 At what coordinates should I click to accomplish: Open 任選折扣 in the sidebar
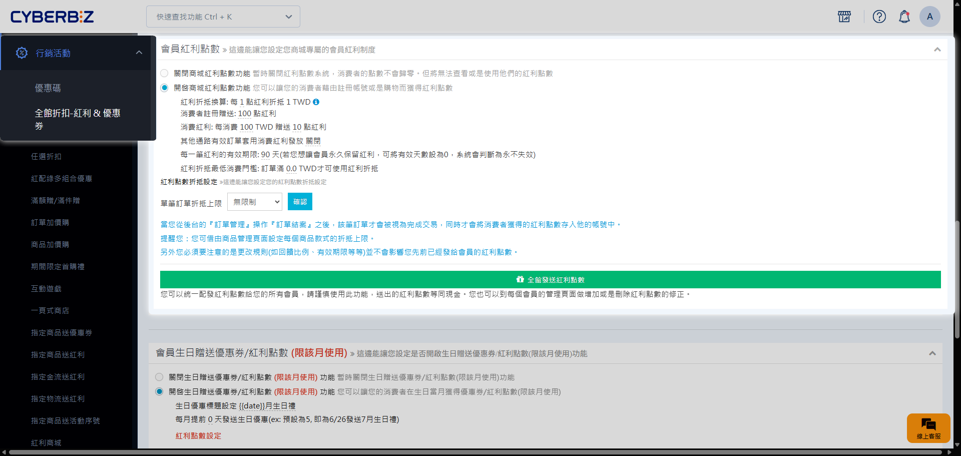coord(46,157)
